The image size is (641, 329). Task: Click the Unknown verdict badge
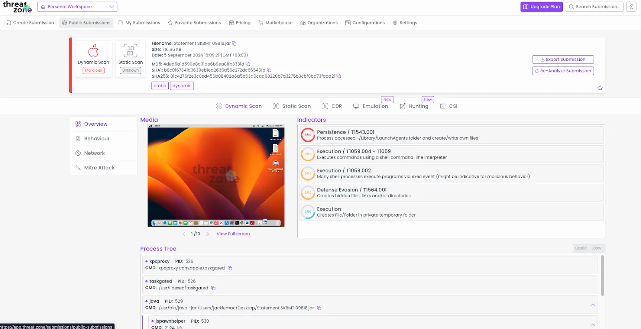click(x=131, y=70)
